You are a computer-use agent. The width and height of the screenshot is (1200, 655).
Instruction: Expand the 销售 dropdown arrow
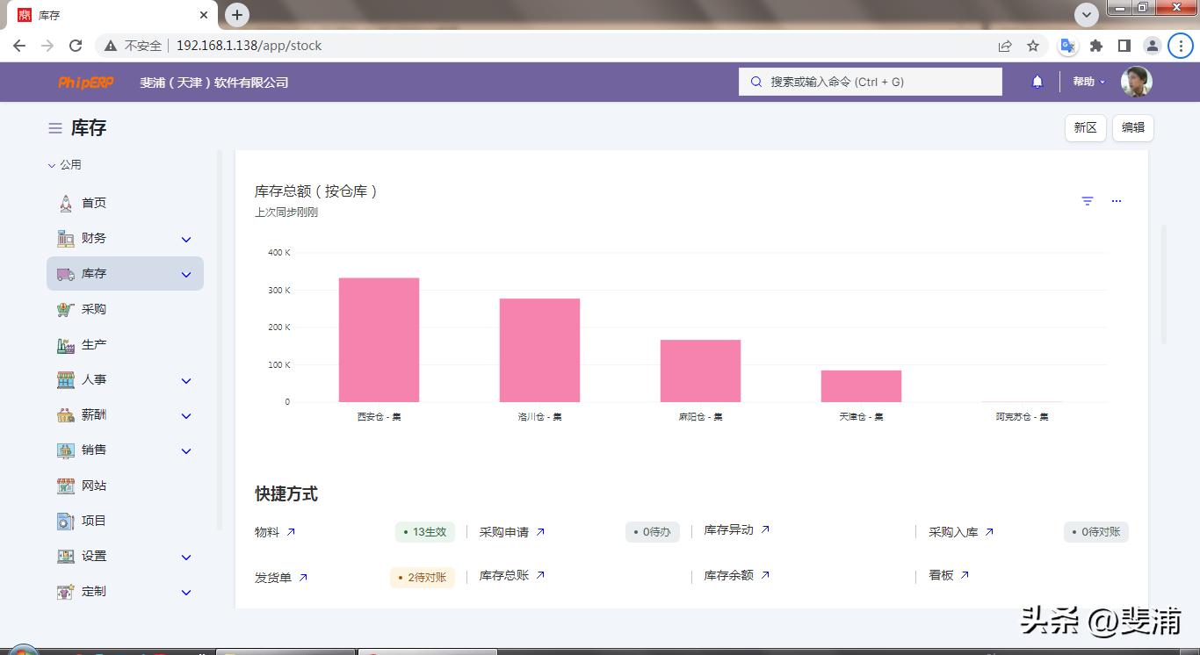[x=185, y=450]
